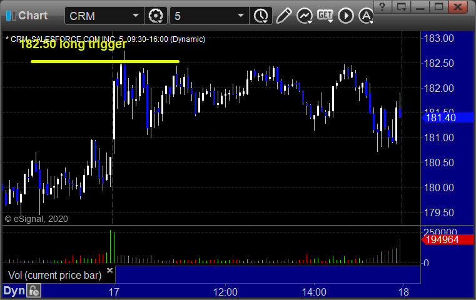
Task: Open the time template clock icon
Action: tap(261, 16)
